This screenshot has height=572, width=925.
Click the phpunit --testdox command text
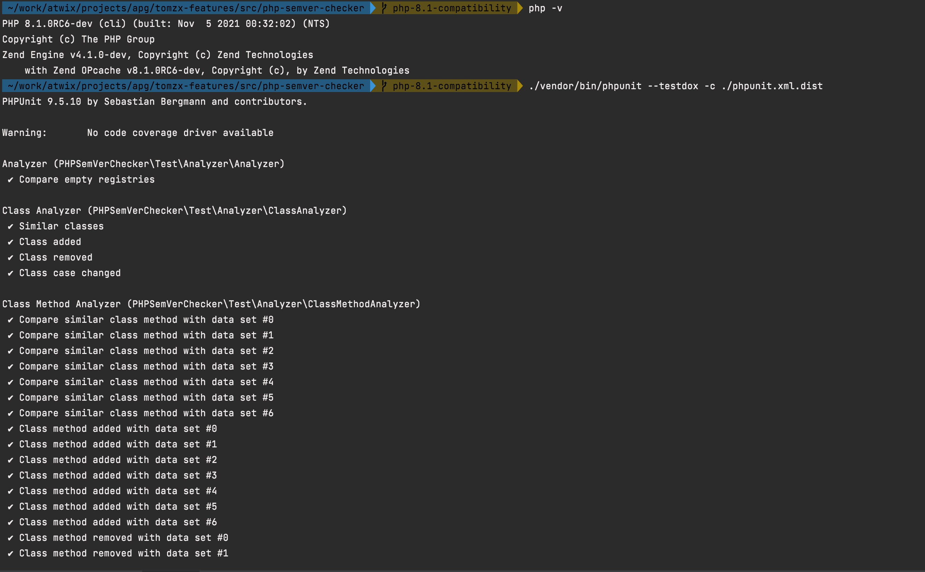point(676,86)
